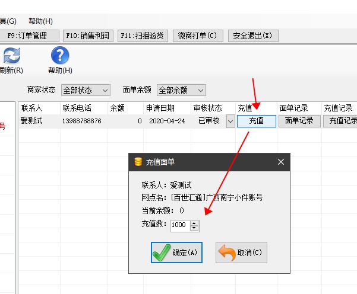Click the blue 帮助(H) question mark icon
This screenshot has width=357, height=294.
tap(60, 56)
